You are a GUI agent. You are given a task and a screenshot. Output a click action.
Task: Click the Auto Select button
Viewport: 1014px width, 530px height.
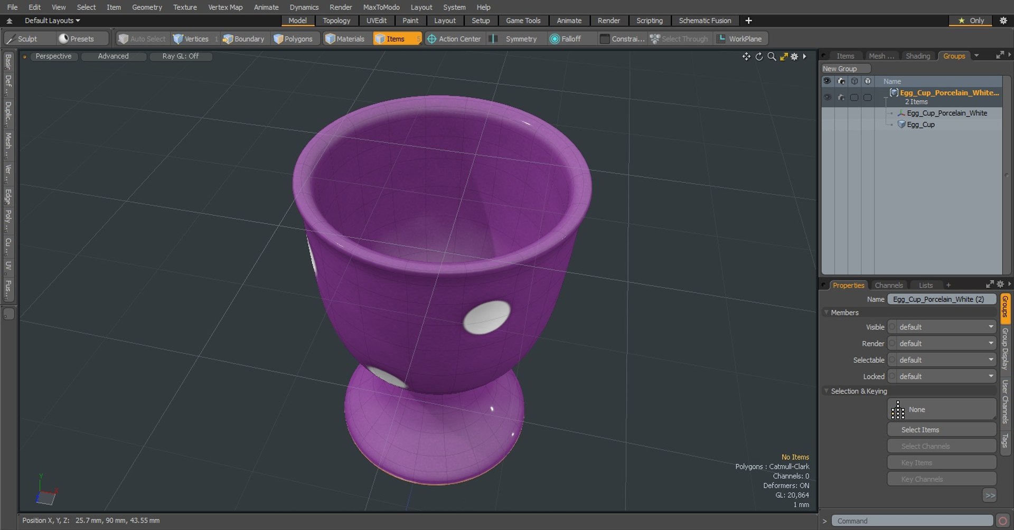(x=143, y=39)
